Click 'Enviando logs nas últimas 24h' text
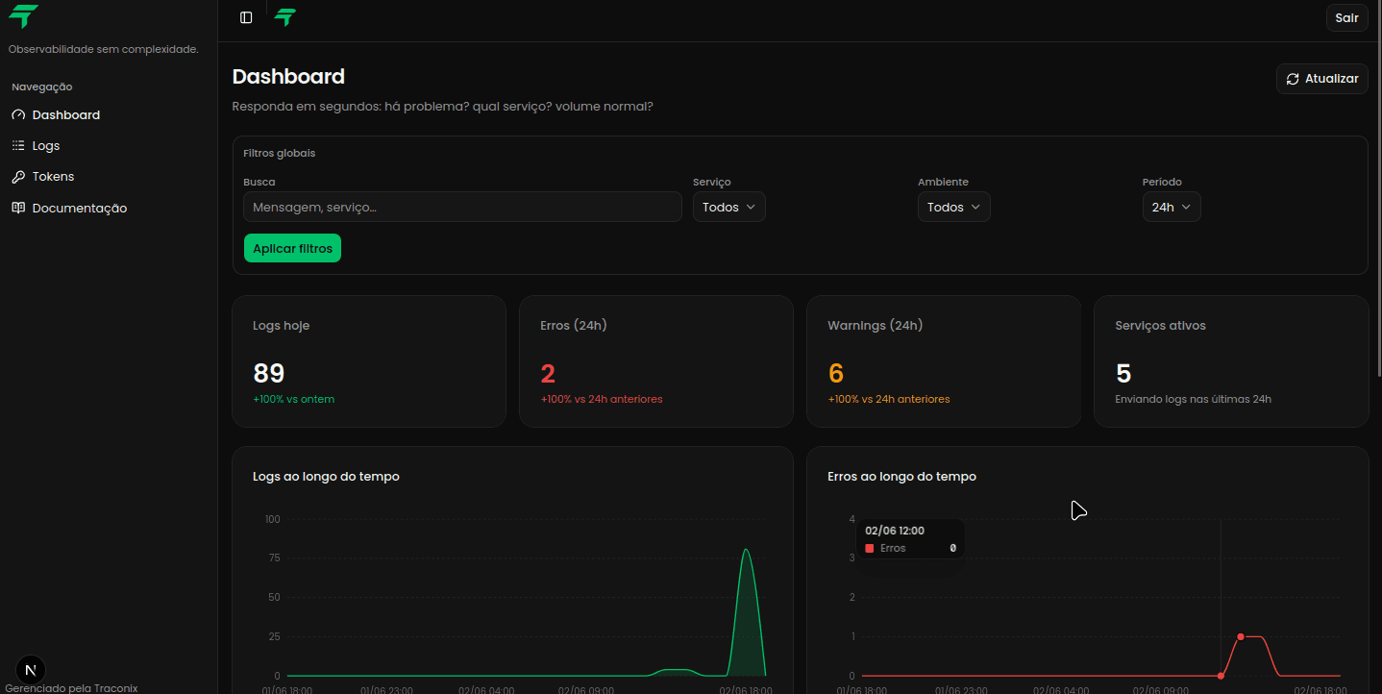This screenshot has width=1382, height=694. pos(1193,399)
